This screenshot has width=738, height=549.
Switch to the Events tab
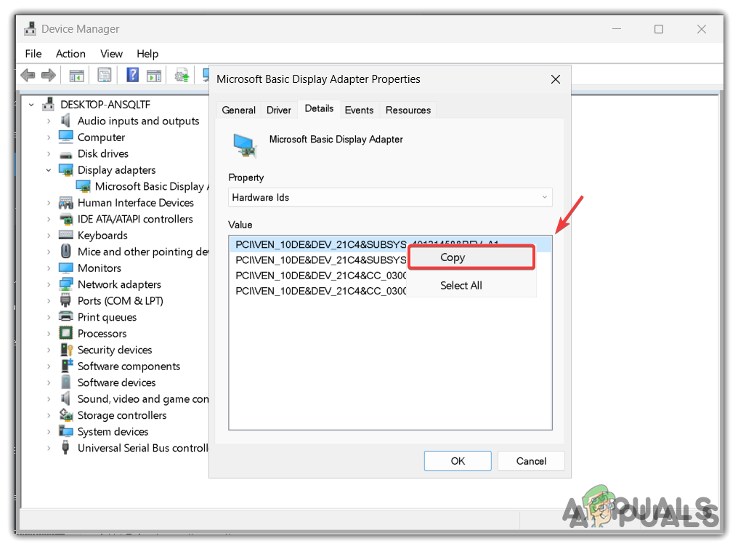pos(359,110)
